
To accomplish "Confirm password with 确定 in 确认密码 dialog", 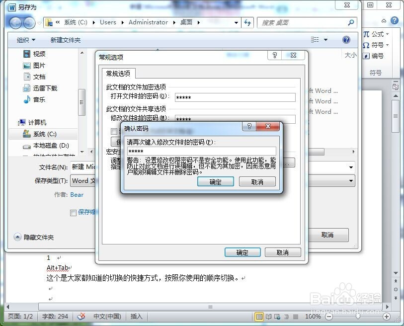I will (215, 182).
